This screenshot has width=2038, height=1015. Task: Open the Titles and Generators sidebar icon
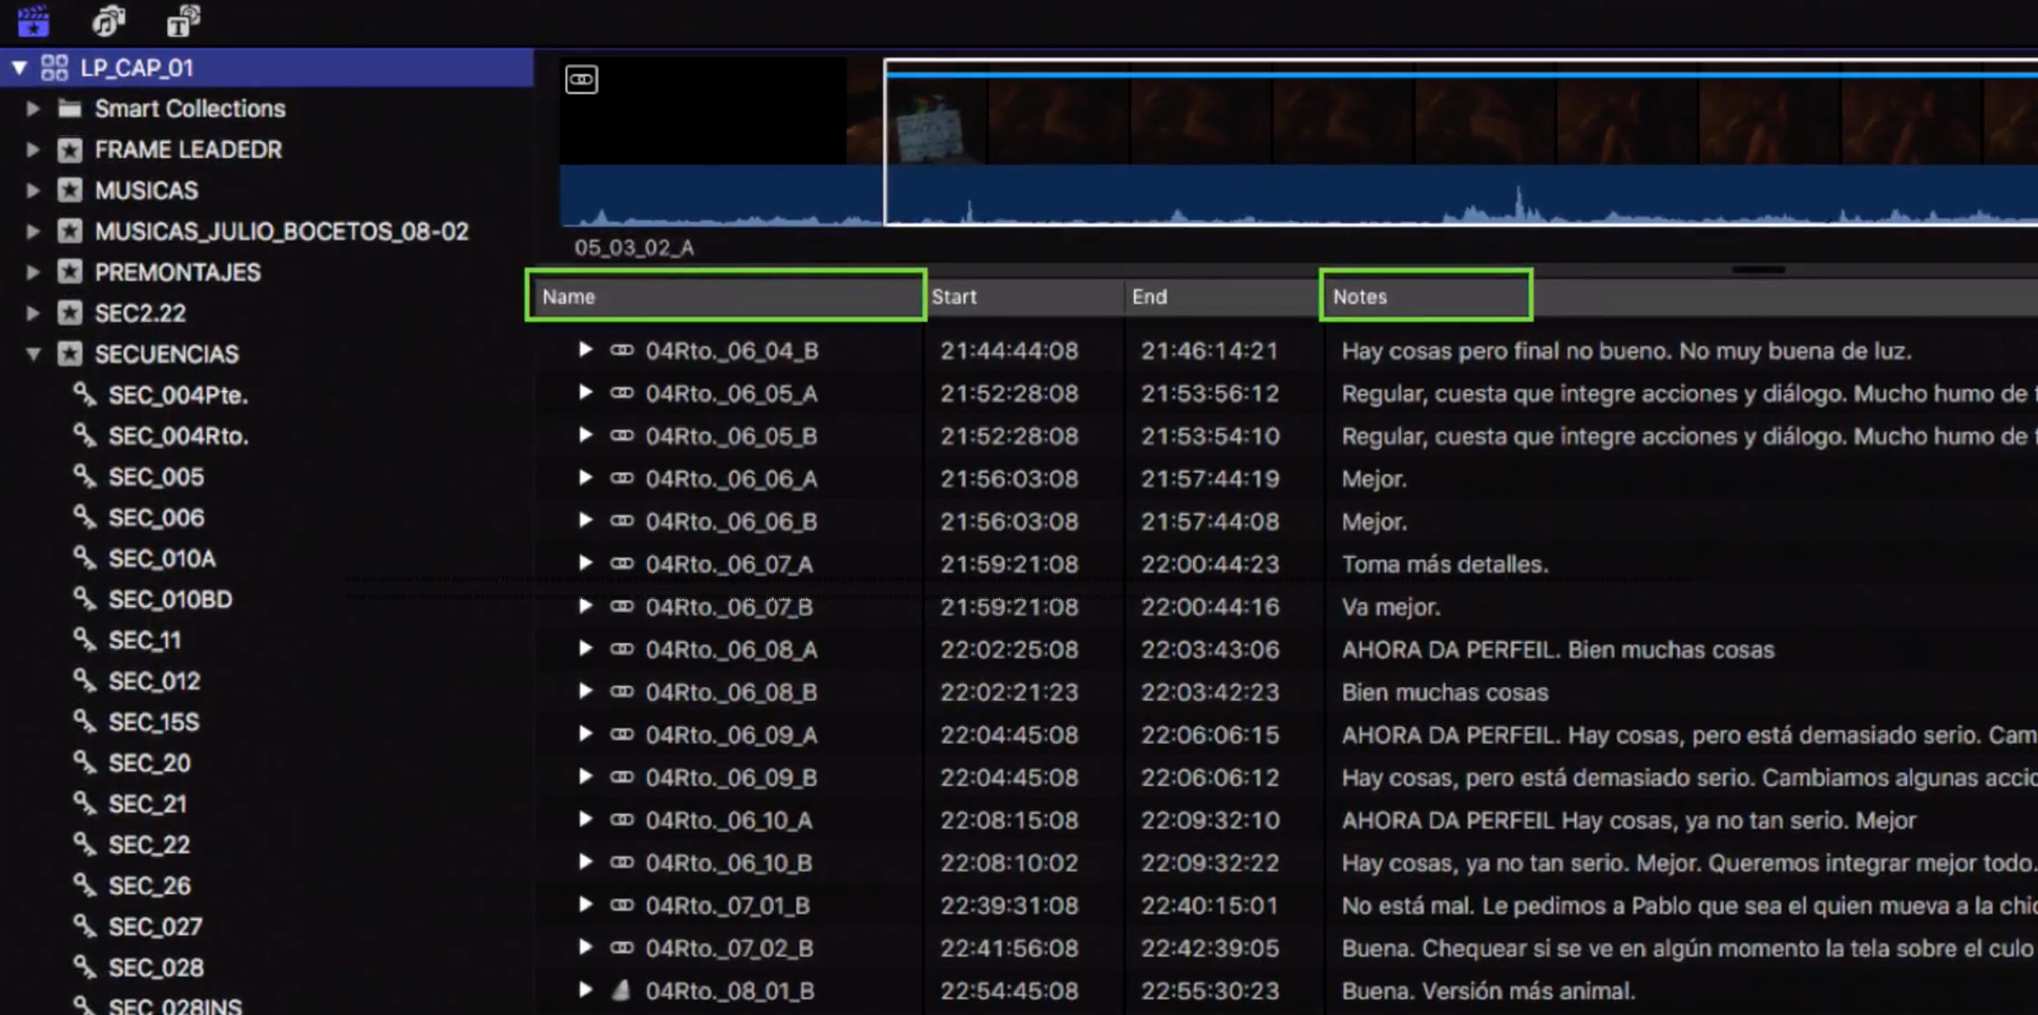click(183, 20)
